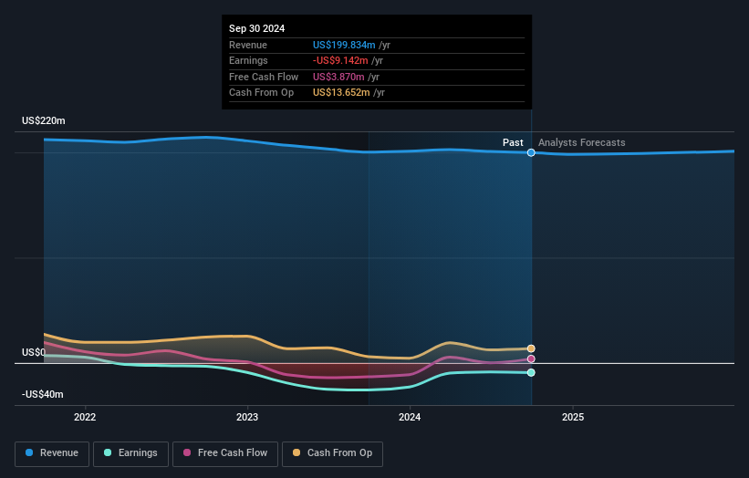Image resolution: width=749 pixels, height=478 pixels.
Task: Click the -US$40m y-axis label
Action: click(43, 394)
